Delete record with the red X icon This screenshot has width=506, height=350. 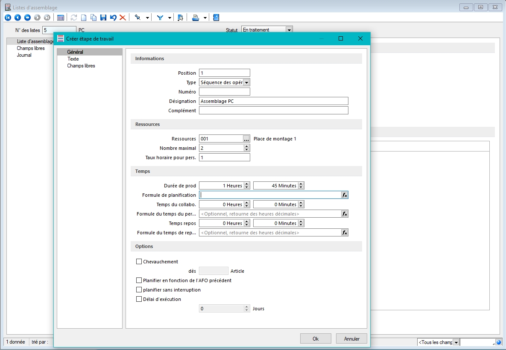point(123,17)
